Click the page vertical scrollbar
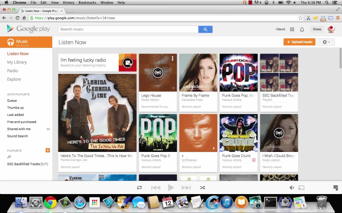Viewport: 342px width, 213px height. [341, 58]
